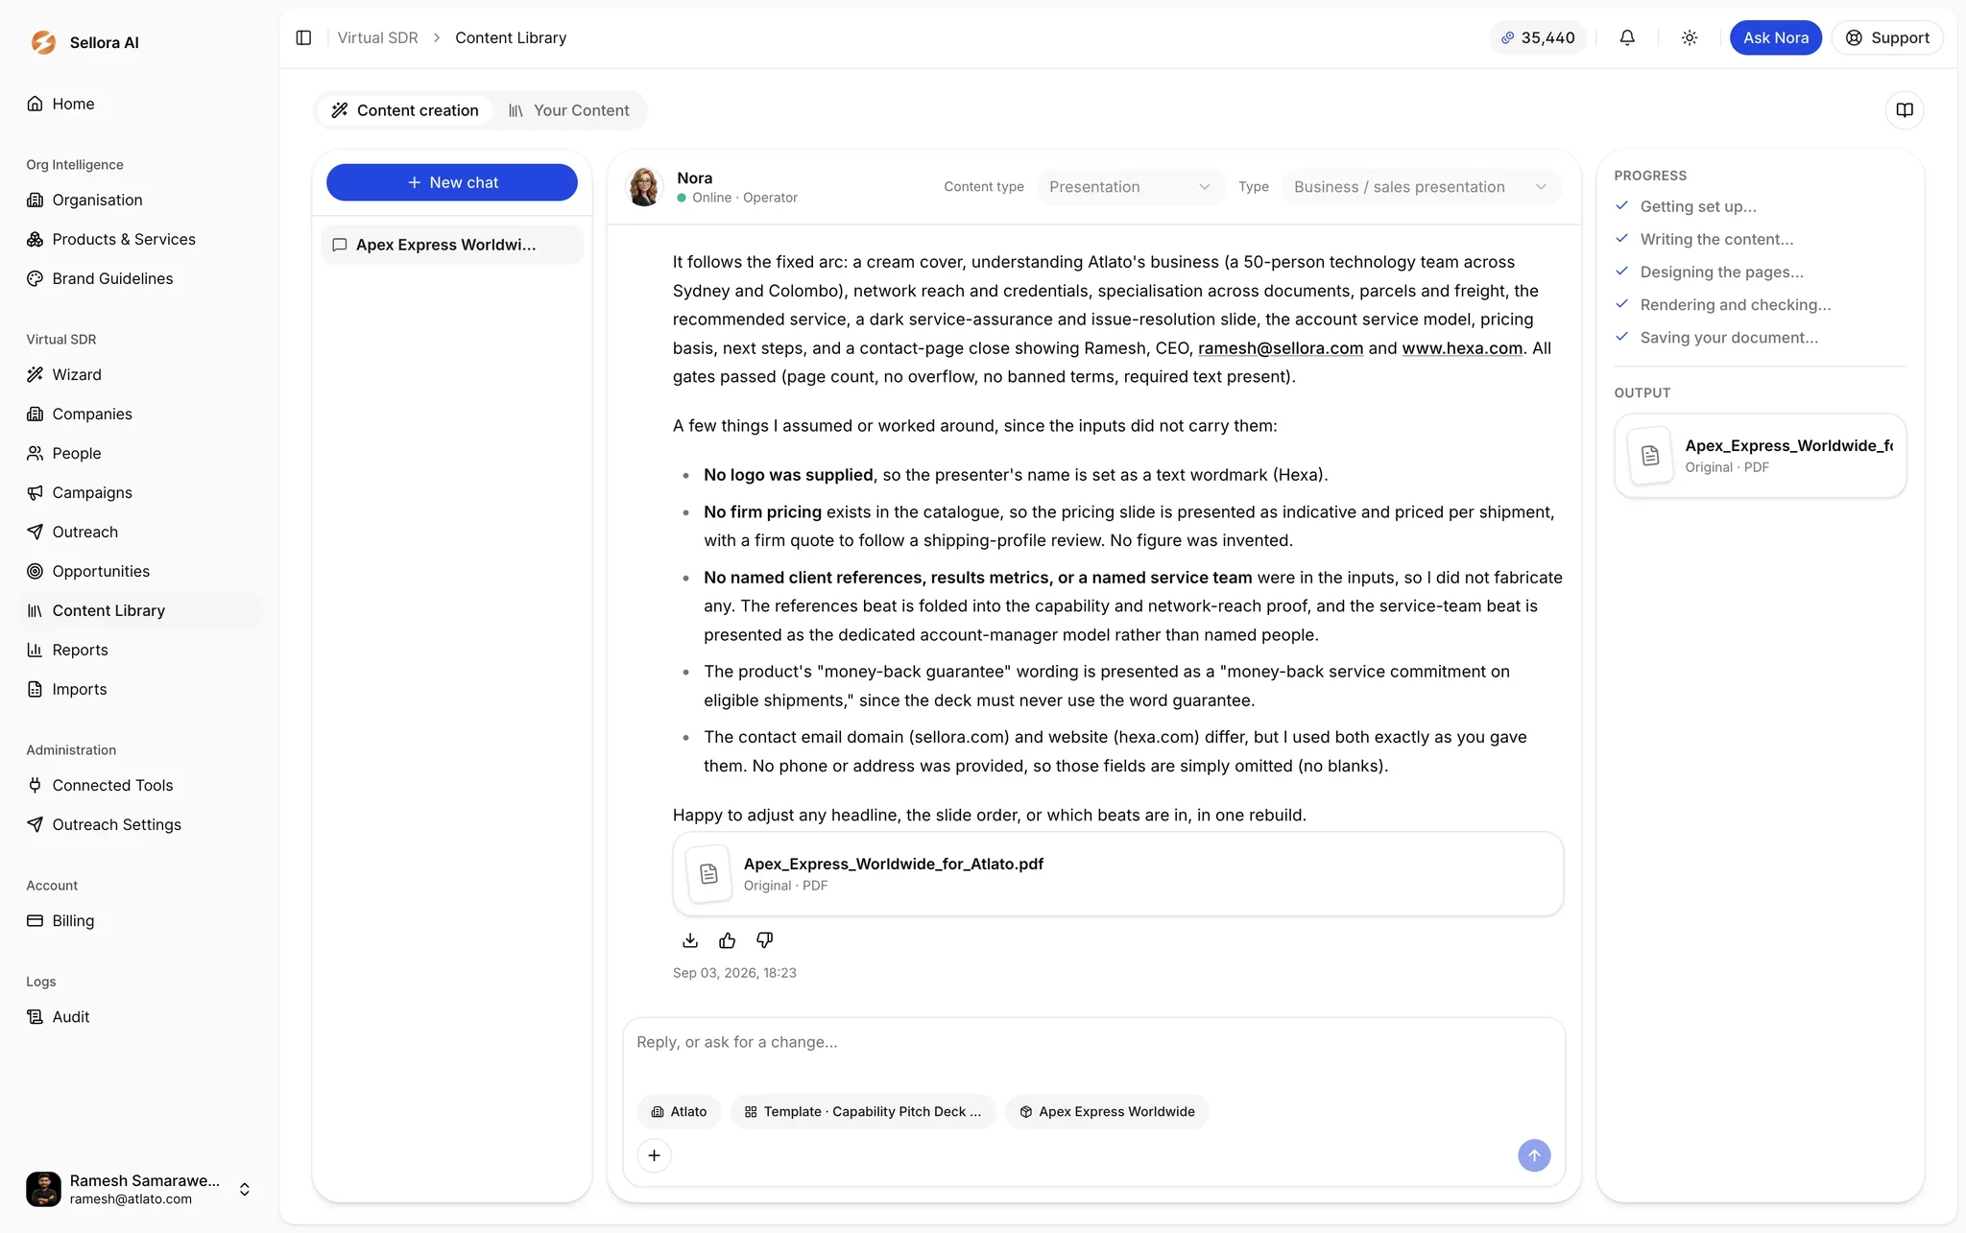This screenshot has width=1966, height=1233.
Task: Switch to Your Content tab
Action: (x=569, y=110)
